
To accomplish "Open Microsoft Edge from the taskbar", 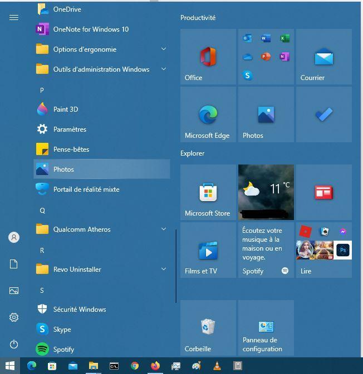I will point(32,366).
